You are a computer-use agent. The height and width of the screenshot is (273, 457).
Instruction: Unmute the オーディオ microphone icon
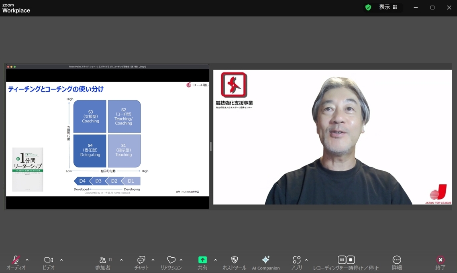pos(16,260)
